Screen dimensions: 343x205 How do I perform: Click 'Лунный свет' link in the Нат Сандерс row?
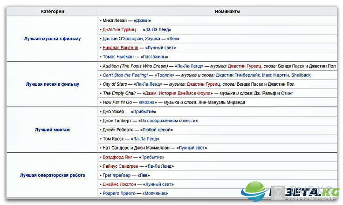tap(192, 148)
